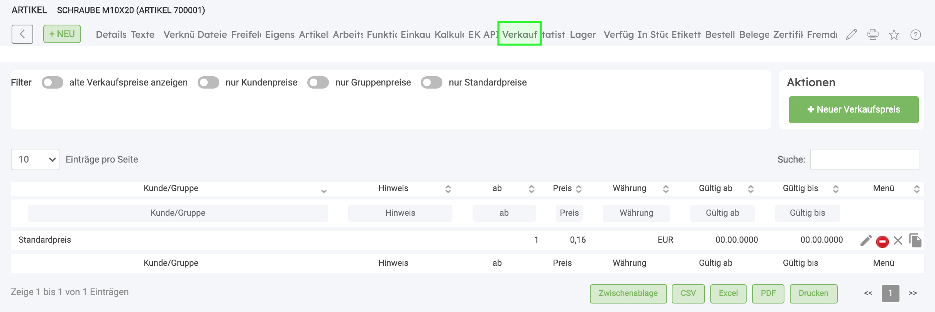Click the pencil edit icon in top toolbar
The width and height of the screenshot is (935, 312).
(851, 35)
